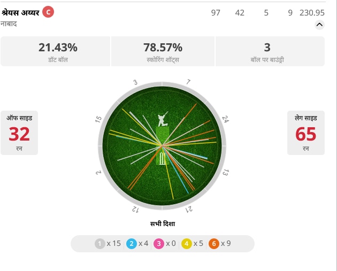Click player name श्रेयस अय्यर
Screen dimensions: 337x271
pos(20,12)
